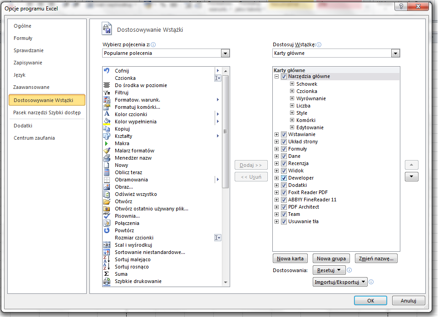
Task: Click the "Nowa karta" button
Action: pos(290,258)
